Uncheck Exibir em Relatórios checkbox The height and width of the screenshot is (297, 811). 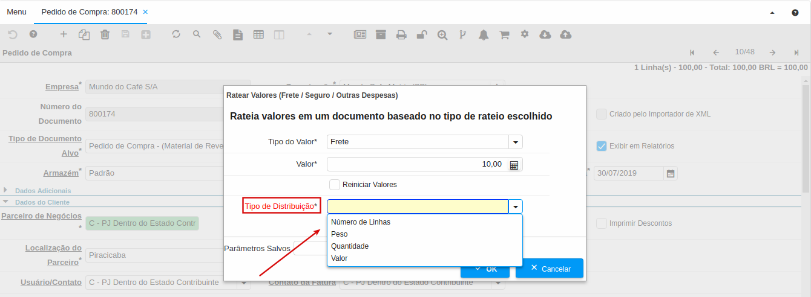coord(601,145)
